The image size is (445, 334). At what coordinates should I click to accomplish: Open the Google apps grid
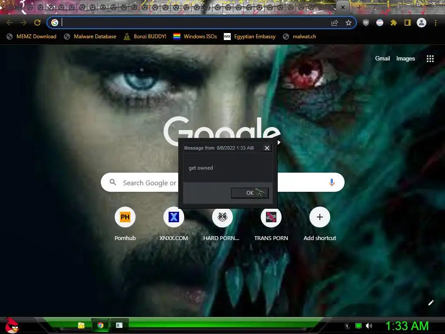430,59
